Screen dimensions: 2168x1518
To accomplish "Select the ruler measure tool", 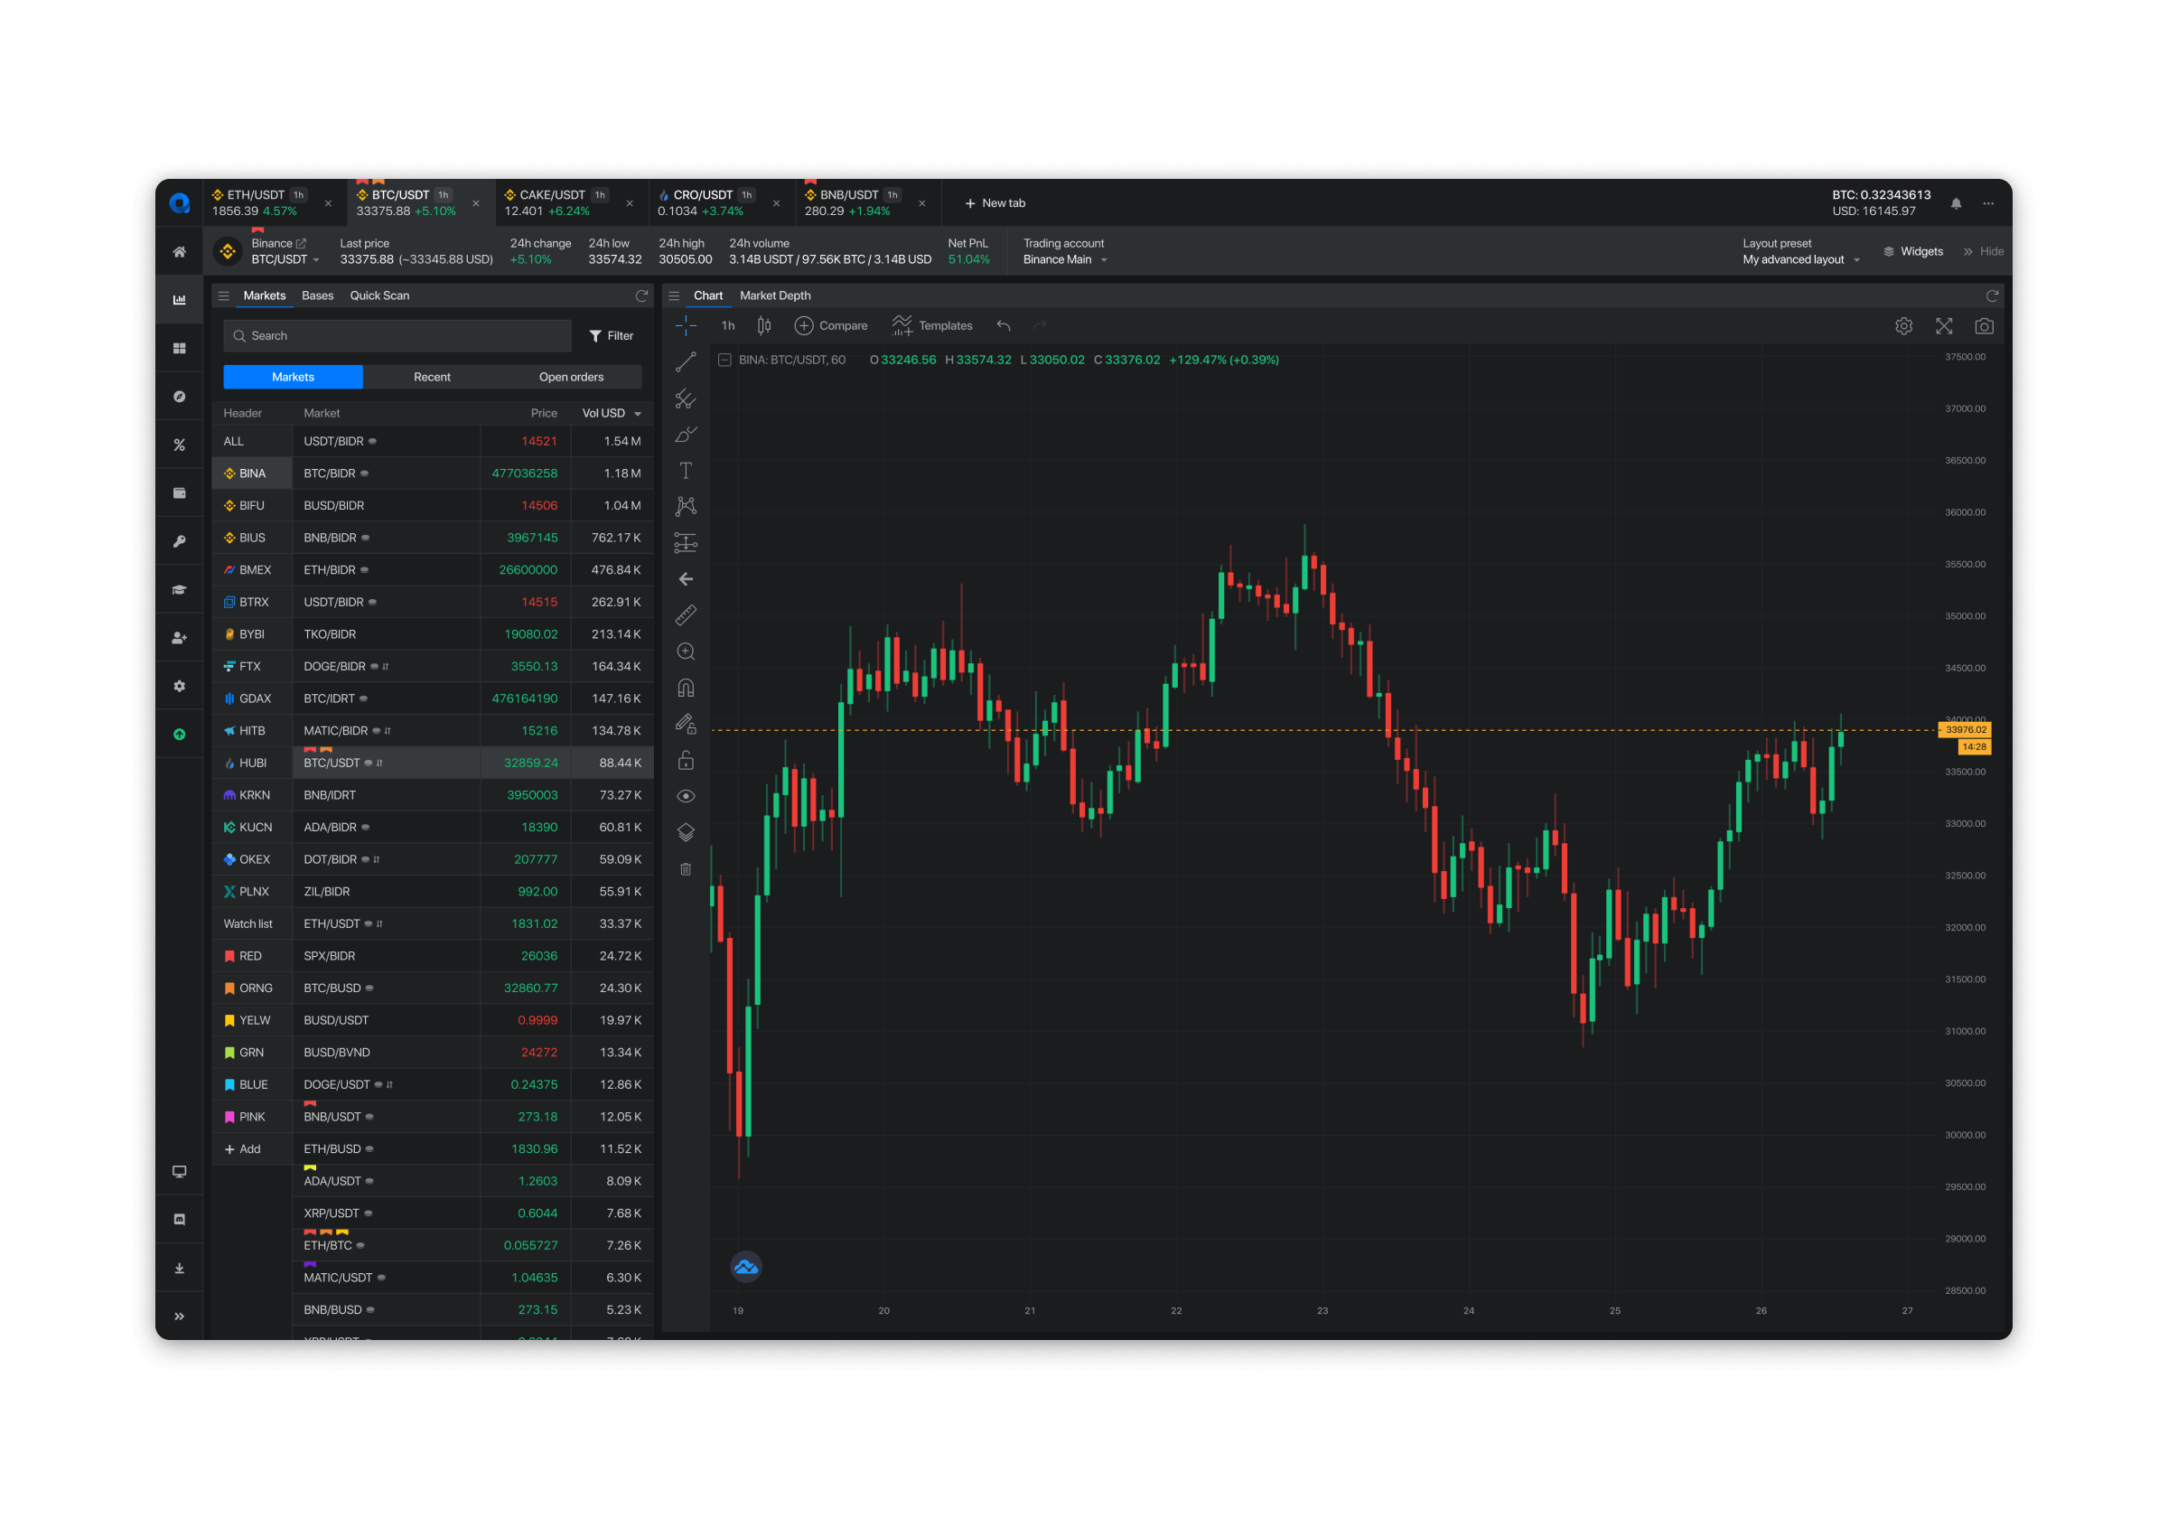I will coord(686,615).
